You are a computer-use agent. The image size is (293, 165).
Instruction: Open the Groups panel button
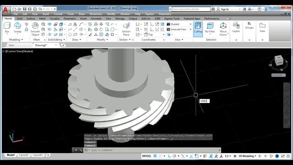point(249,26)
